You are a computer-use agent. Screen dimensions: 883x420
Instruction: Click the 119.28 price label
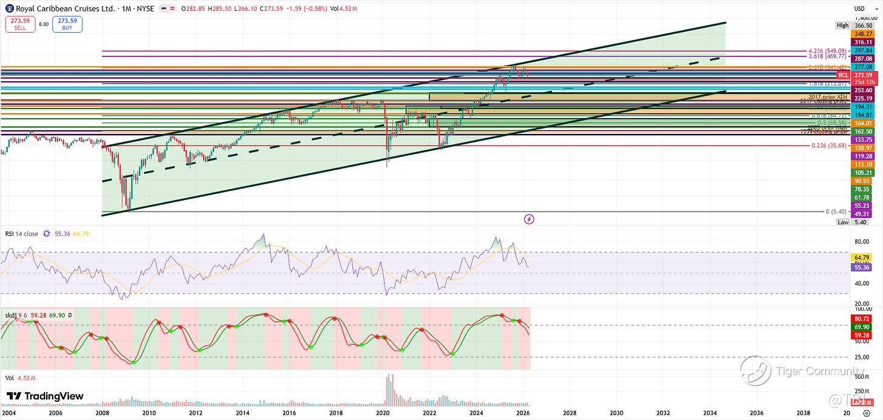pos(862,156)
